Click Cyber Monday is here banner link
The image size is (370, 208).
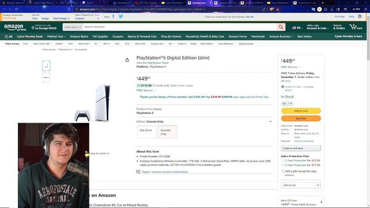tap(348, 36)
